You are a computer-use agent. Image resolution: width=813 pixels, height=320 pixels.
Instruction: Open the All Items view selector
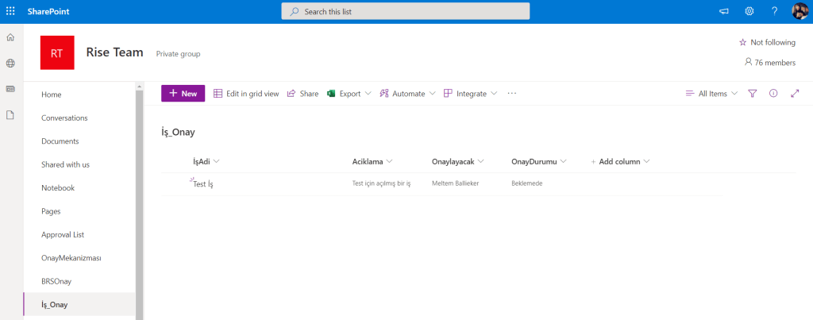[x=711, y=94]
